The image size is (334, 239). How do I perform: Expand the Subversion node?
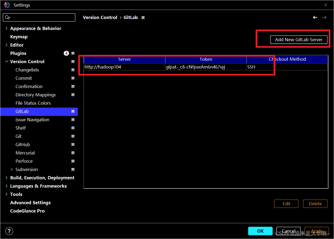click(12, 169)
